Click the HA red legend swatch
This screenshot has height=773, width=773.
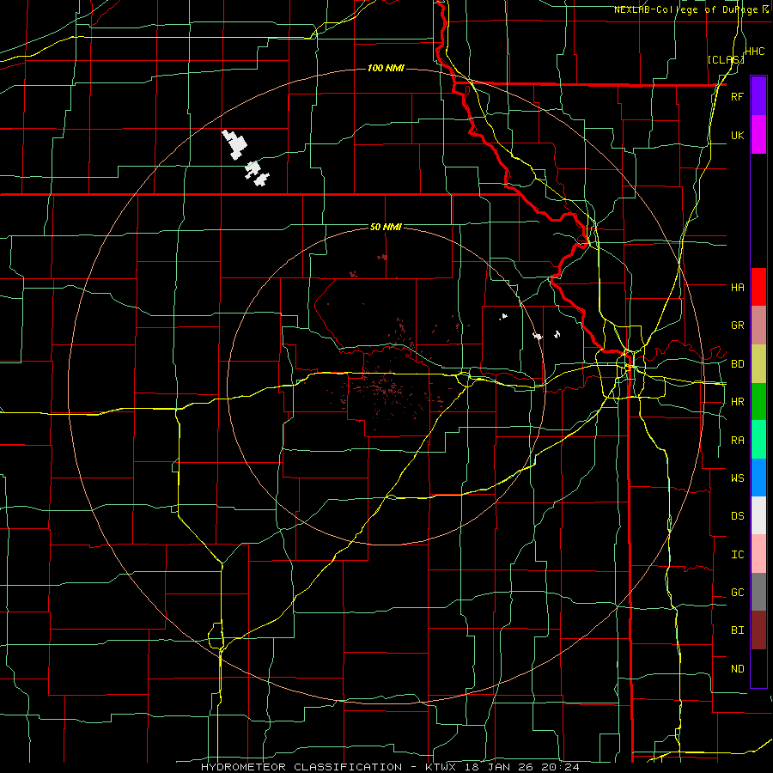pyautogui.click(x=758, y=287)
